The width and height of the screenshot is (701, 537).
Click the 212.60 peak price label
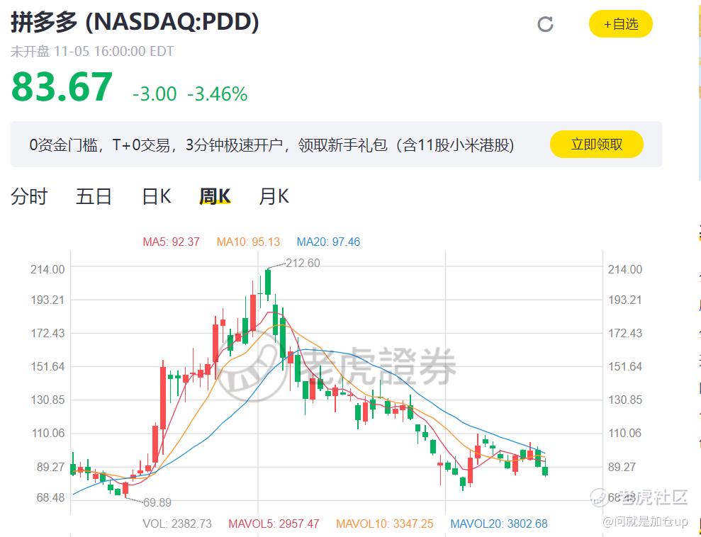[x=303, y=263]
